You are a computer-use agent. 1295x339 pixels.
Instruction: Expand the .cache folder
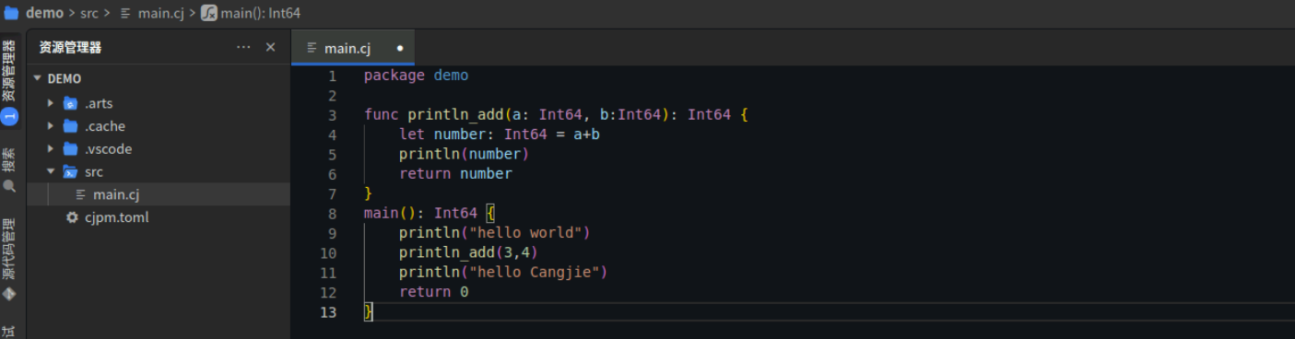coord(51,126)
